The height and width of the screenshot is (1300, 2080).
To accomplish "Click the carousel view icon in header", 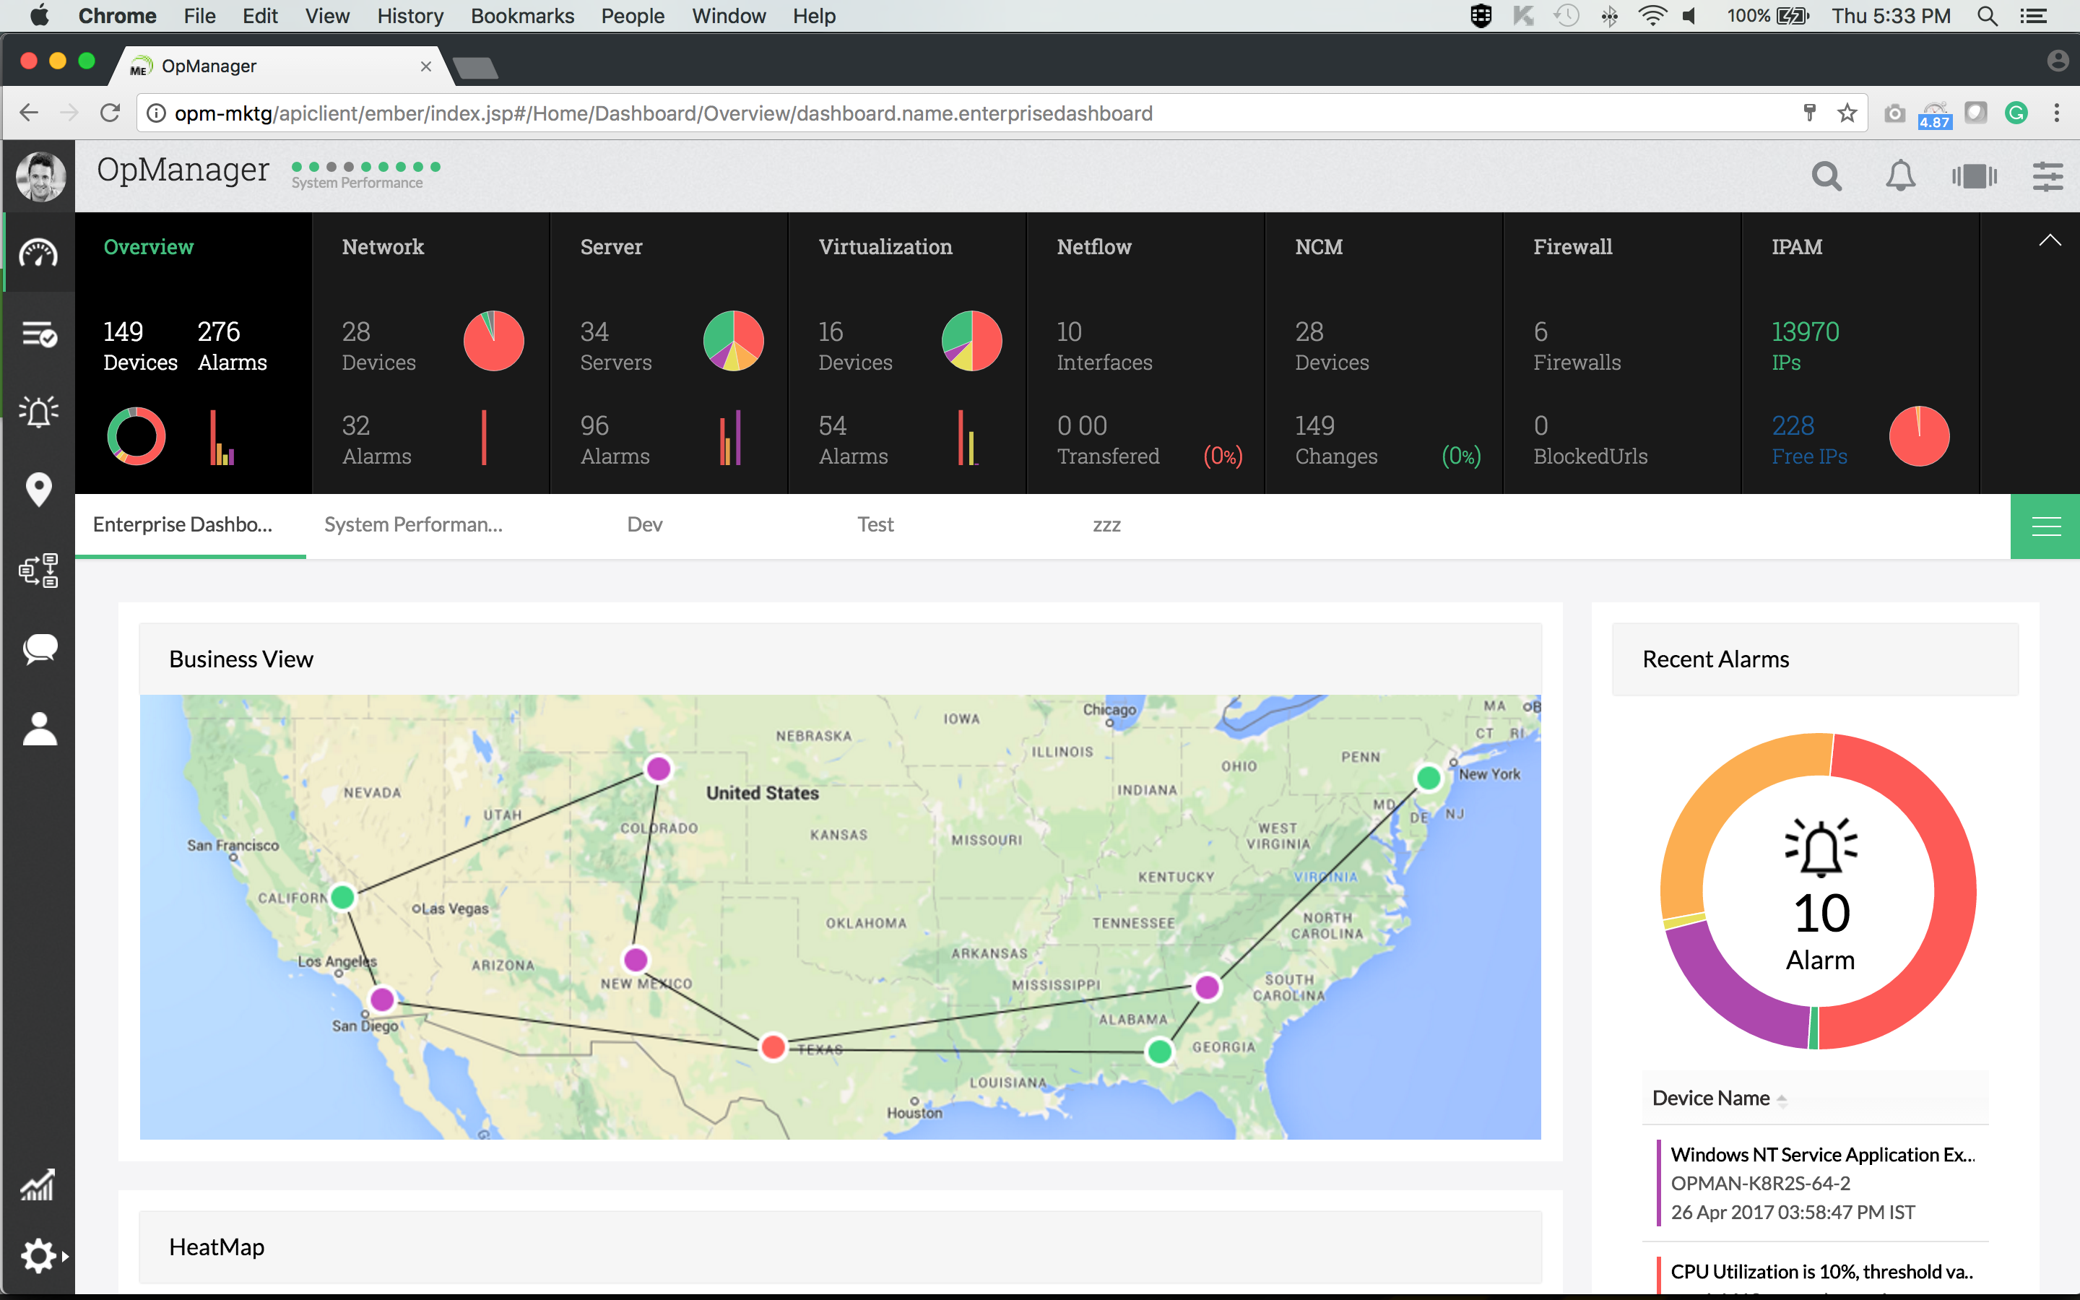I will pos(1975,176).
